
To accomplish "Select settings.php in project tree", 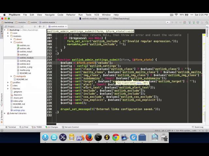I will 18,110.
